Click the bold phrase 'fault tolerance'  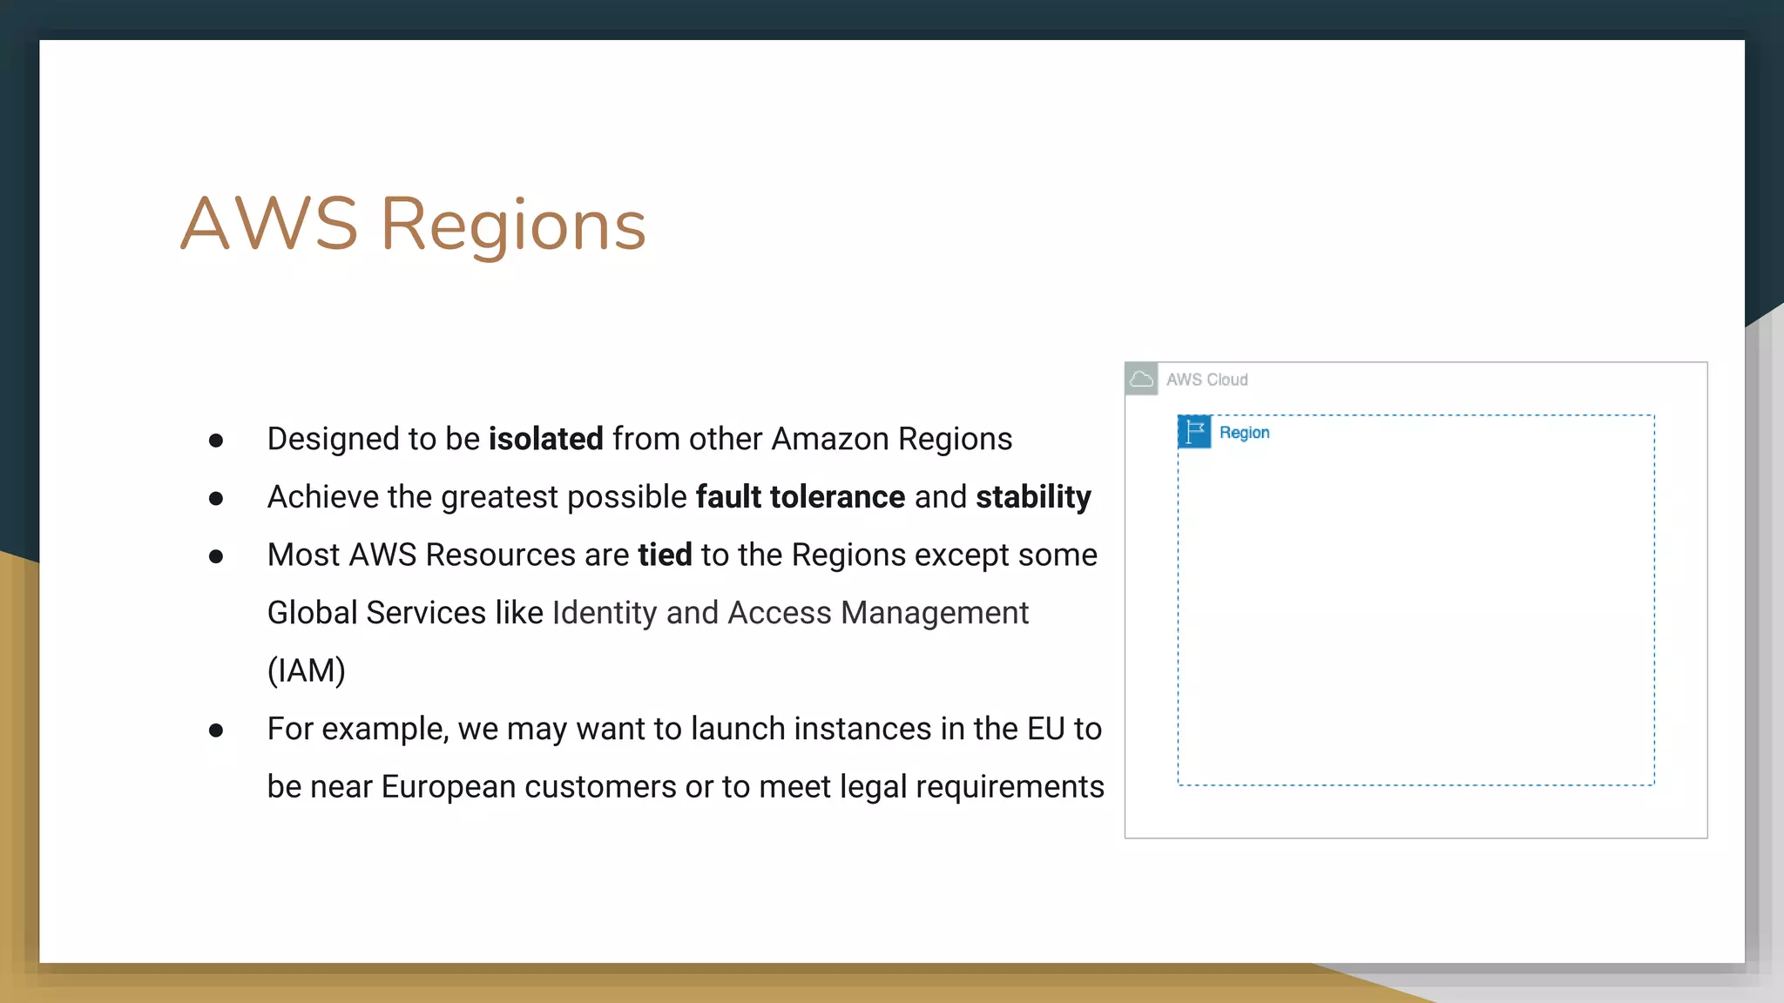point(801,497)
